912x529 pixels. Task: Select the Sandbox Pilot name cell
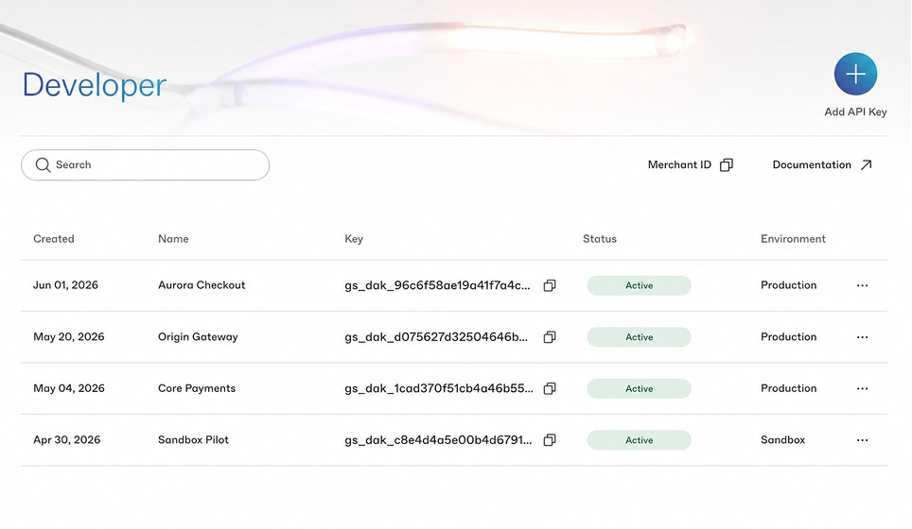(x=193, y=440)
